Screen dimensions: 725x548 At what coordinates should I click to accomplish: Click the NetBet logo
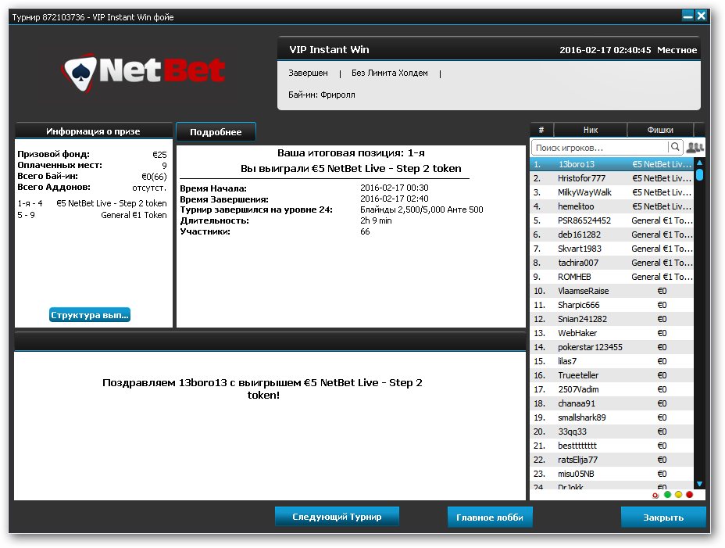[143, 72]
